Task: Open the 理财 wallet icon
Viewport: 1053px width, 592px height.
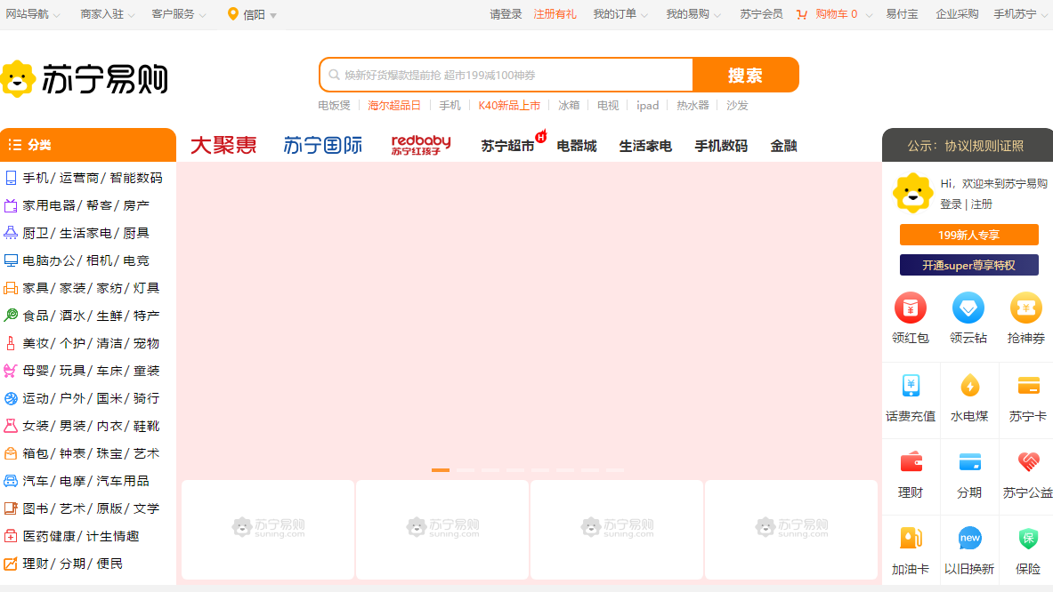Action: [x=911, y=462]
